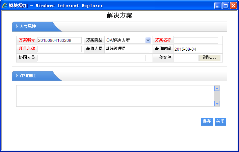Click the 保存 button

click(x=207, y=121)
